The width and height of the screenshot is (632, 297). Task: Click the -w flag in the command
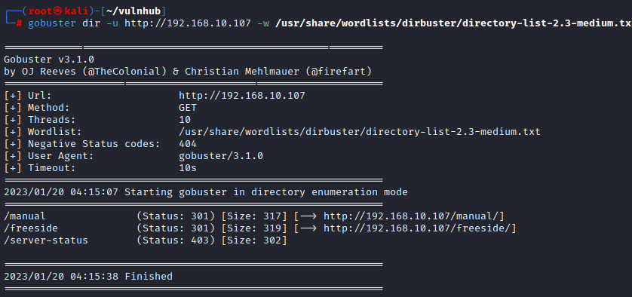tap(262, 23)
